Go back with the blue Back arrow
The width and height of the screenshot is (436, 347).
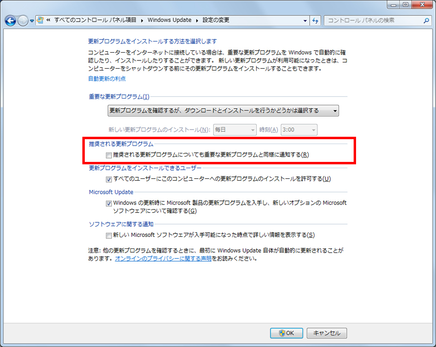click(11, 20)
